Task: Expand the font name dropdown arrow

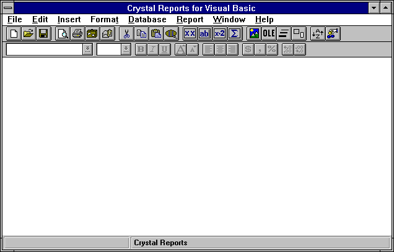Action: click(87, 50)
